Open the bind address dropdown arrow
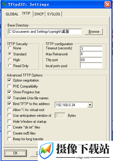This screenshot has width=113, height=161. (x=90, y=105)
